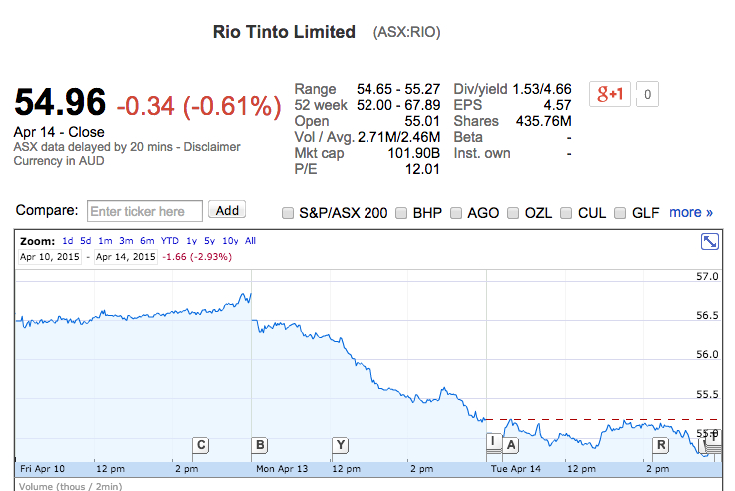Screen dimensions: 735x491
Task: Open news marker R on chart
Action: (x=660, y=445)
